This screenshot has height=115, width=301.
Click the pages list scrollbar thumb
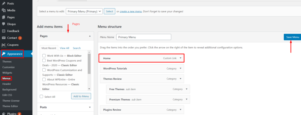(89, 64)
